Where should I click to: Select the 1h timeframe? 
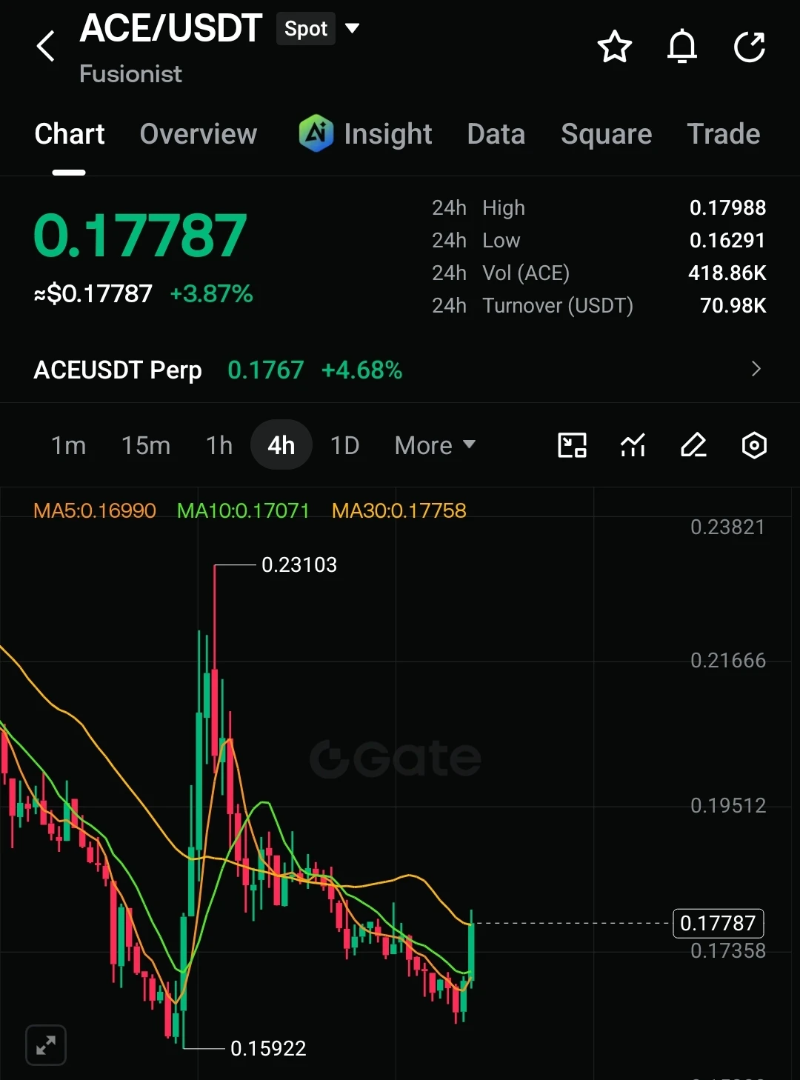(x=219, y=445)
